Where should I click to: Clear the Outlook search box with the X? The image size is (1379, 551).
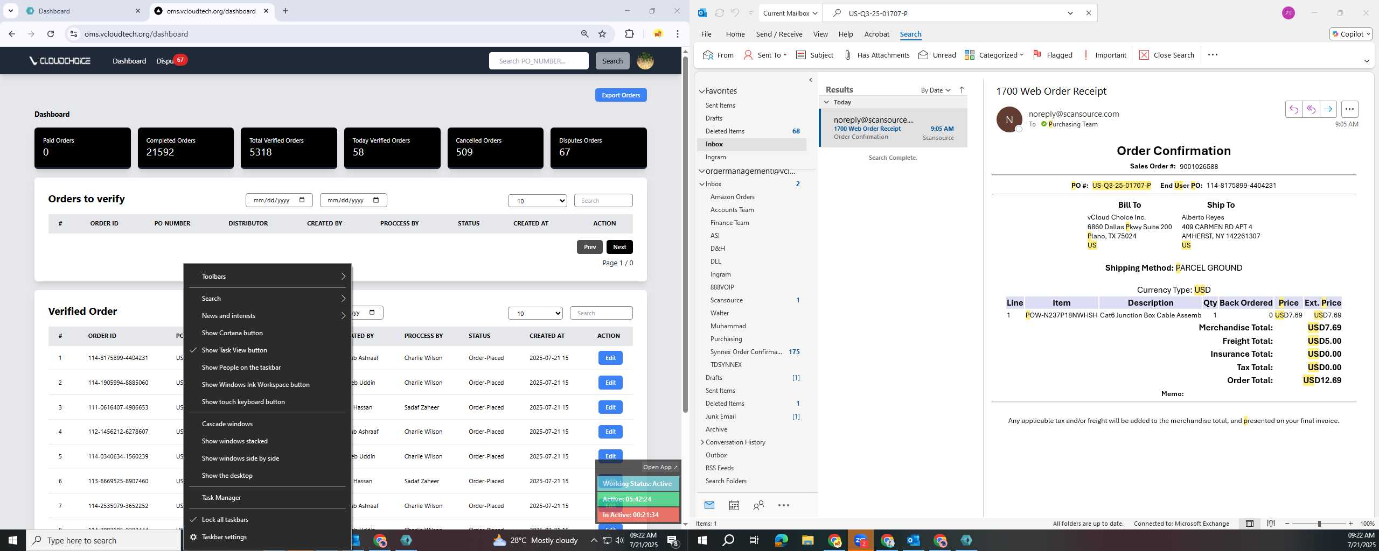tap(1088, 13)
